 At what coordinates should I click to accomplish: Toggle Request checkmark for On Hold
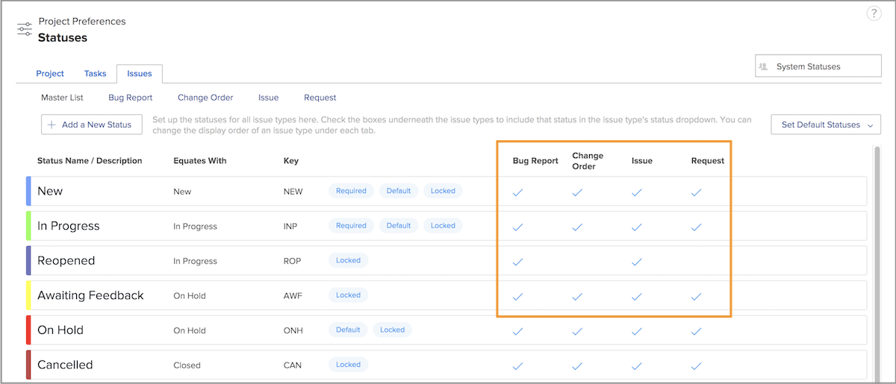(x=696, y=331)
